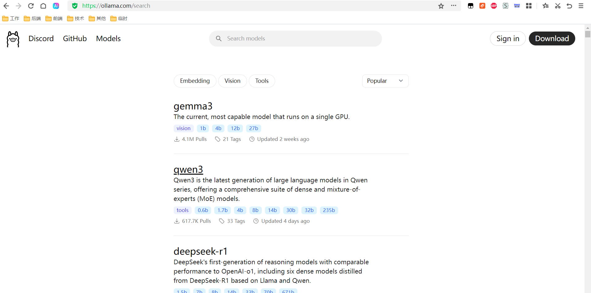This screenshot has height=293, width=591.
Task: Toggle the Tools filter
Action: pos(262,81)
